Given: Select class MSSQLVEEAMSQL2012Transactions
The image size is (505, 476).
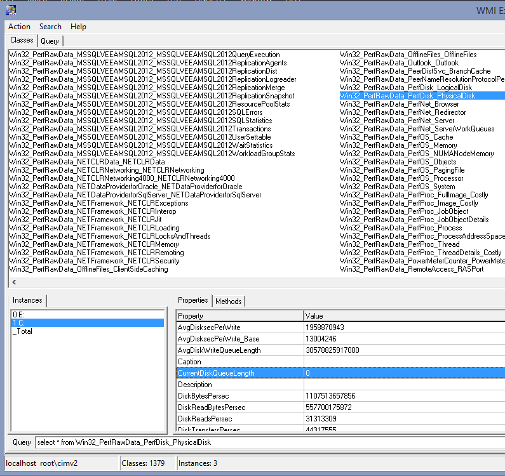Looking at the screenshot, I should point(140,129).
